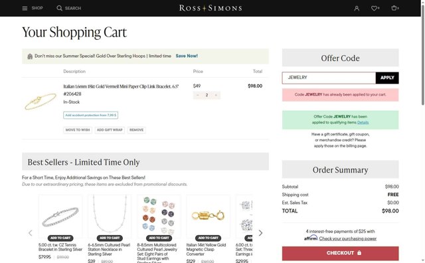The height and width of the screenshot is (263, 425).
Task: Click the Affirm logo
Action: tap(311, 238)
